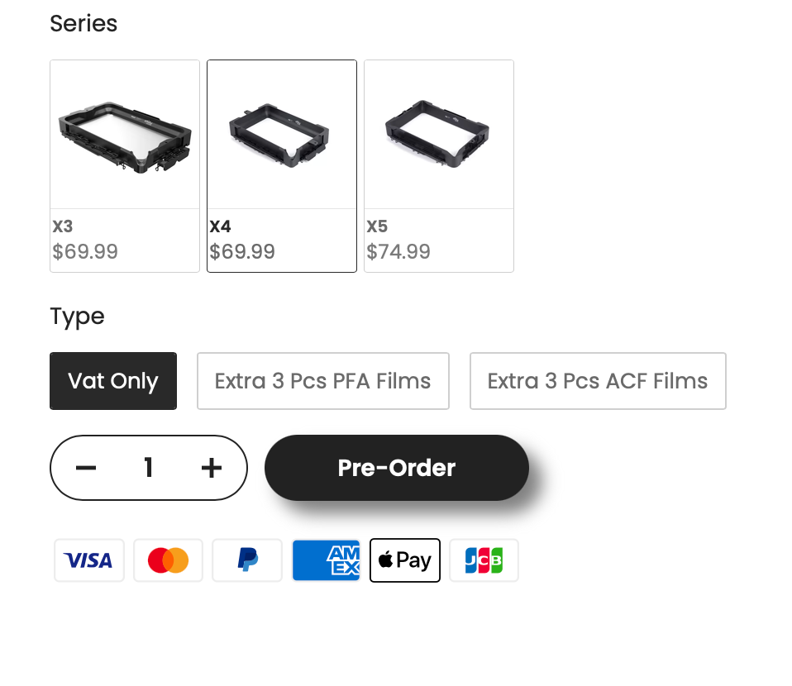Click the X3 vat product image
This screenshot has height=686, width=792.
click(x=125, y=135)
